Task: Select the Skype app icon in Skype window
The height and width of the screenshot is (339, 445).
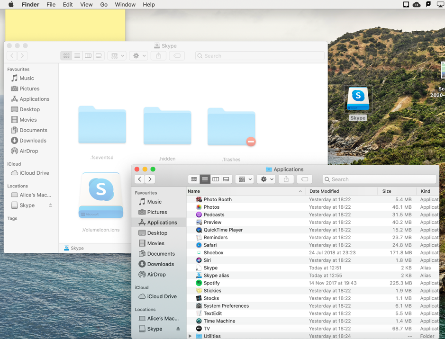Action: point(101,195)
